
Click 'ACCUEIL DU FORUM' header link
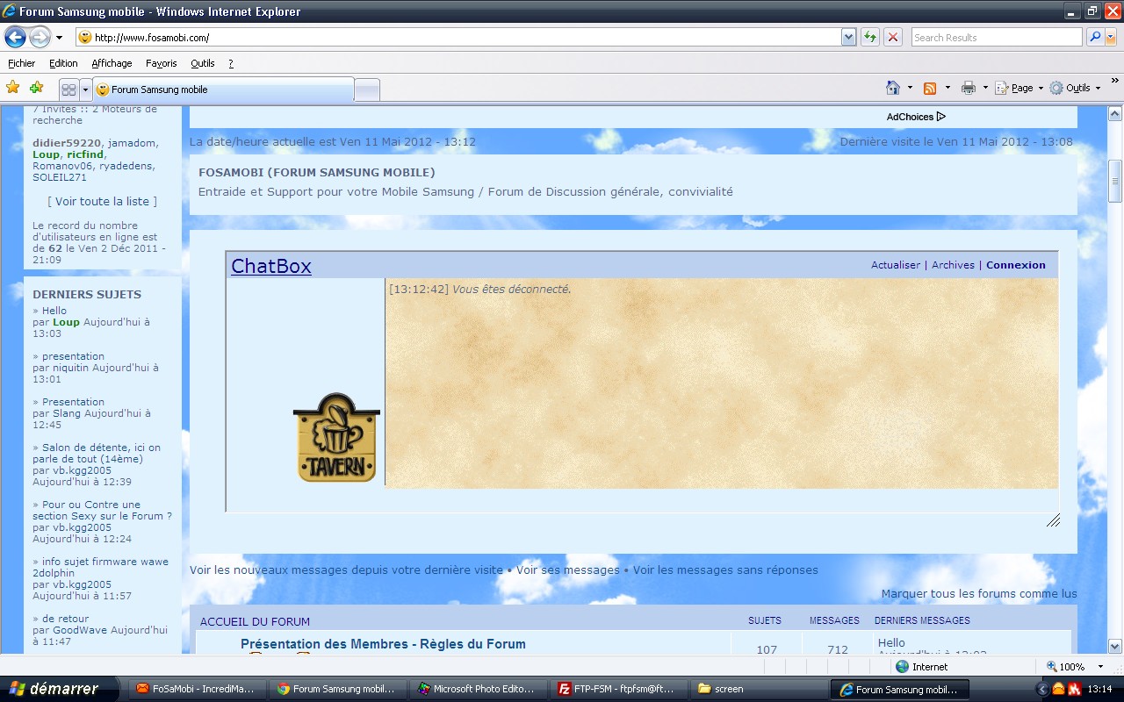click(x=255, y=621)
